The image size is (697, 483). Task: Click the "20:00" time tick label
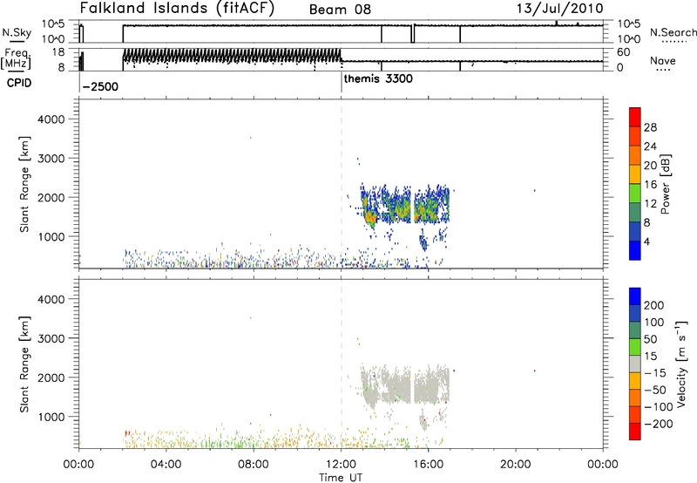tap(516, 465)
